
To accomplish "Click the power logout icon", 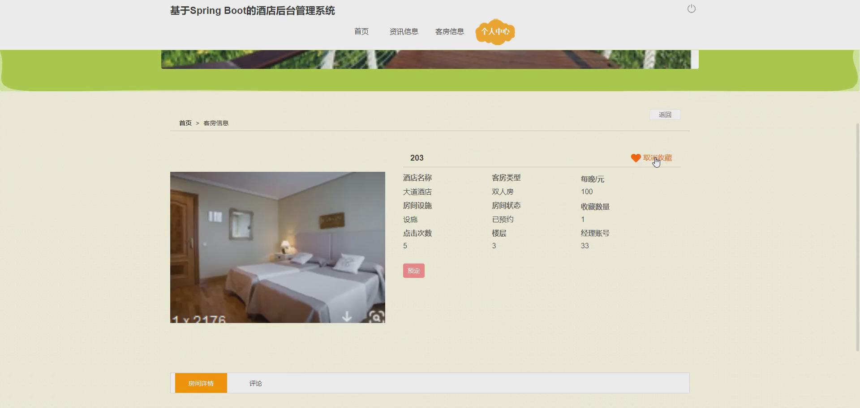I will coord(691,8).
